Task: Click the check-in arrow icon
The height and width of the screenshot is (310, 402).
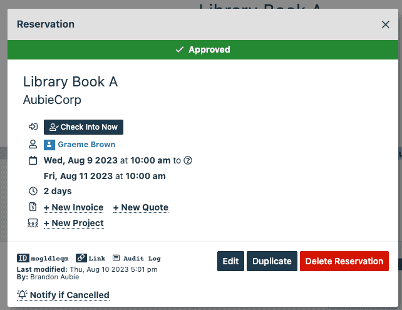Action: click(33, 127)
